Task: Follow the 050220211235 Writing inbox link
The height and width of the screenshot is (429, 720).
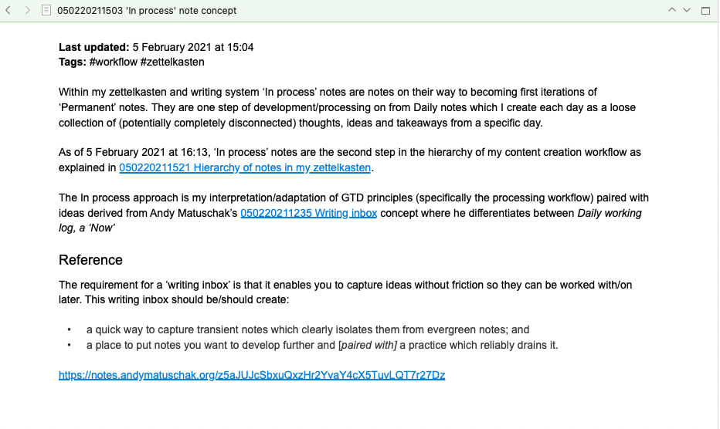Action: [x=308, y=214]
